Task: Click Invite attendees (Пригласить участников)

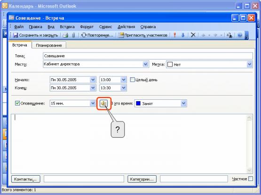Action: [x=142, y=35]
